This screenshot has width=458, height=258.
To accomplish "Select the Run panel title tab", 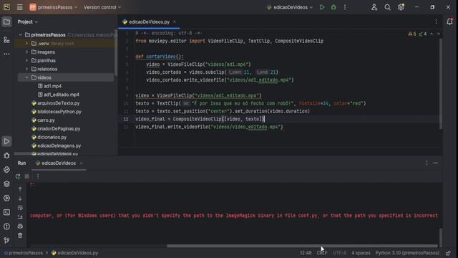I will click(x=21, y=163).
